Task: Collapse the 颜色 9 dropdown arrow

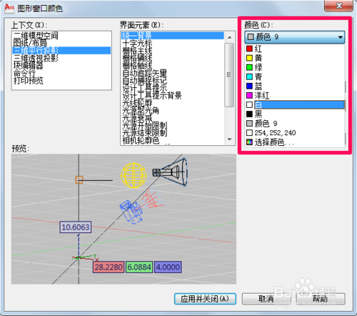Action: 341,37
